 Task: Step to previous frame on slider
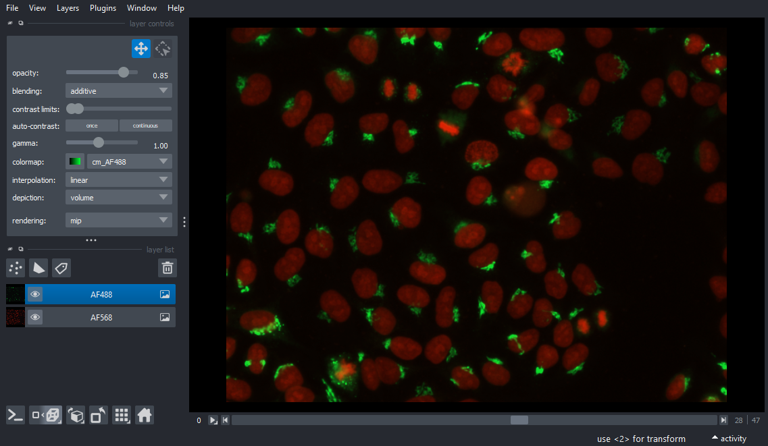pos(226,420)
